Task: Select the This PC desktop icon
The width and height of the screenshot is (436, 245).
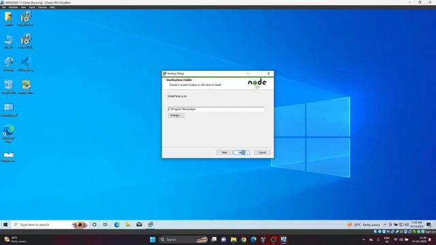Action: tap(9, 42)
